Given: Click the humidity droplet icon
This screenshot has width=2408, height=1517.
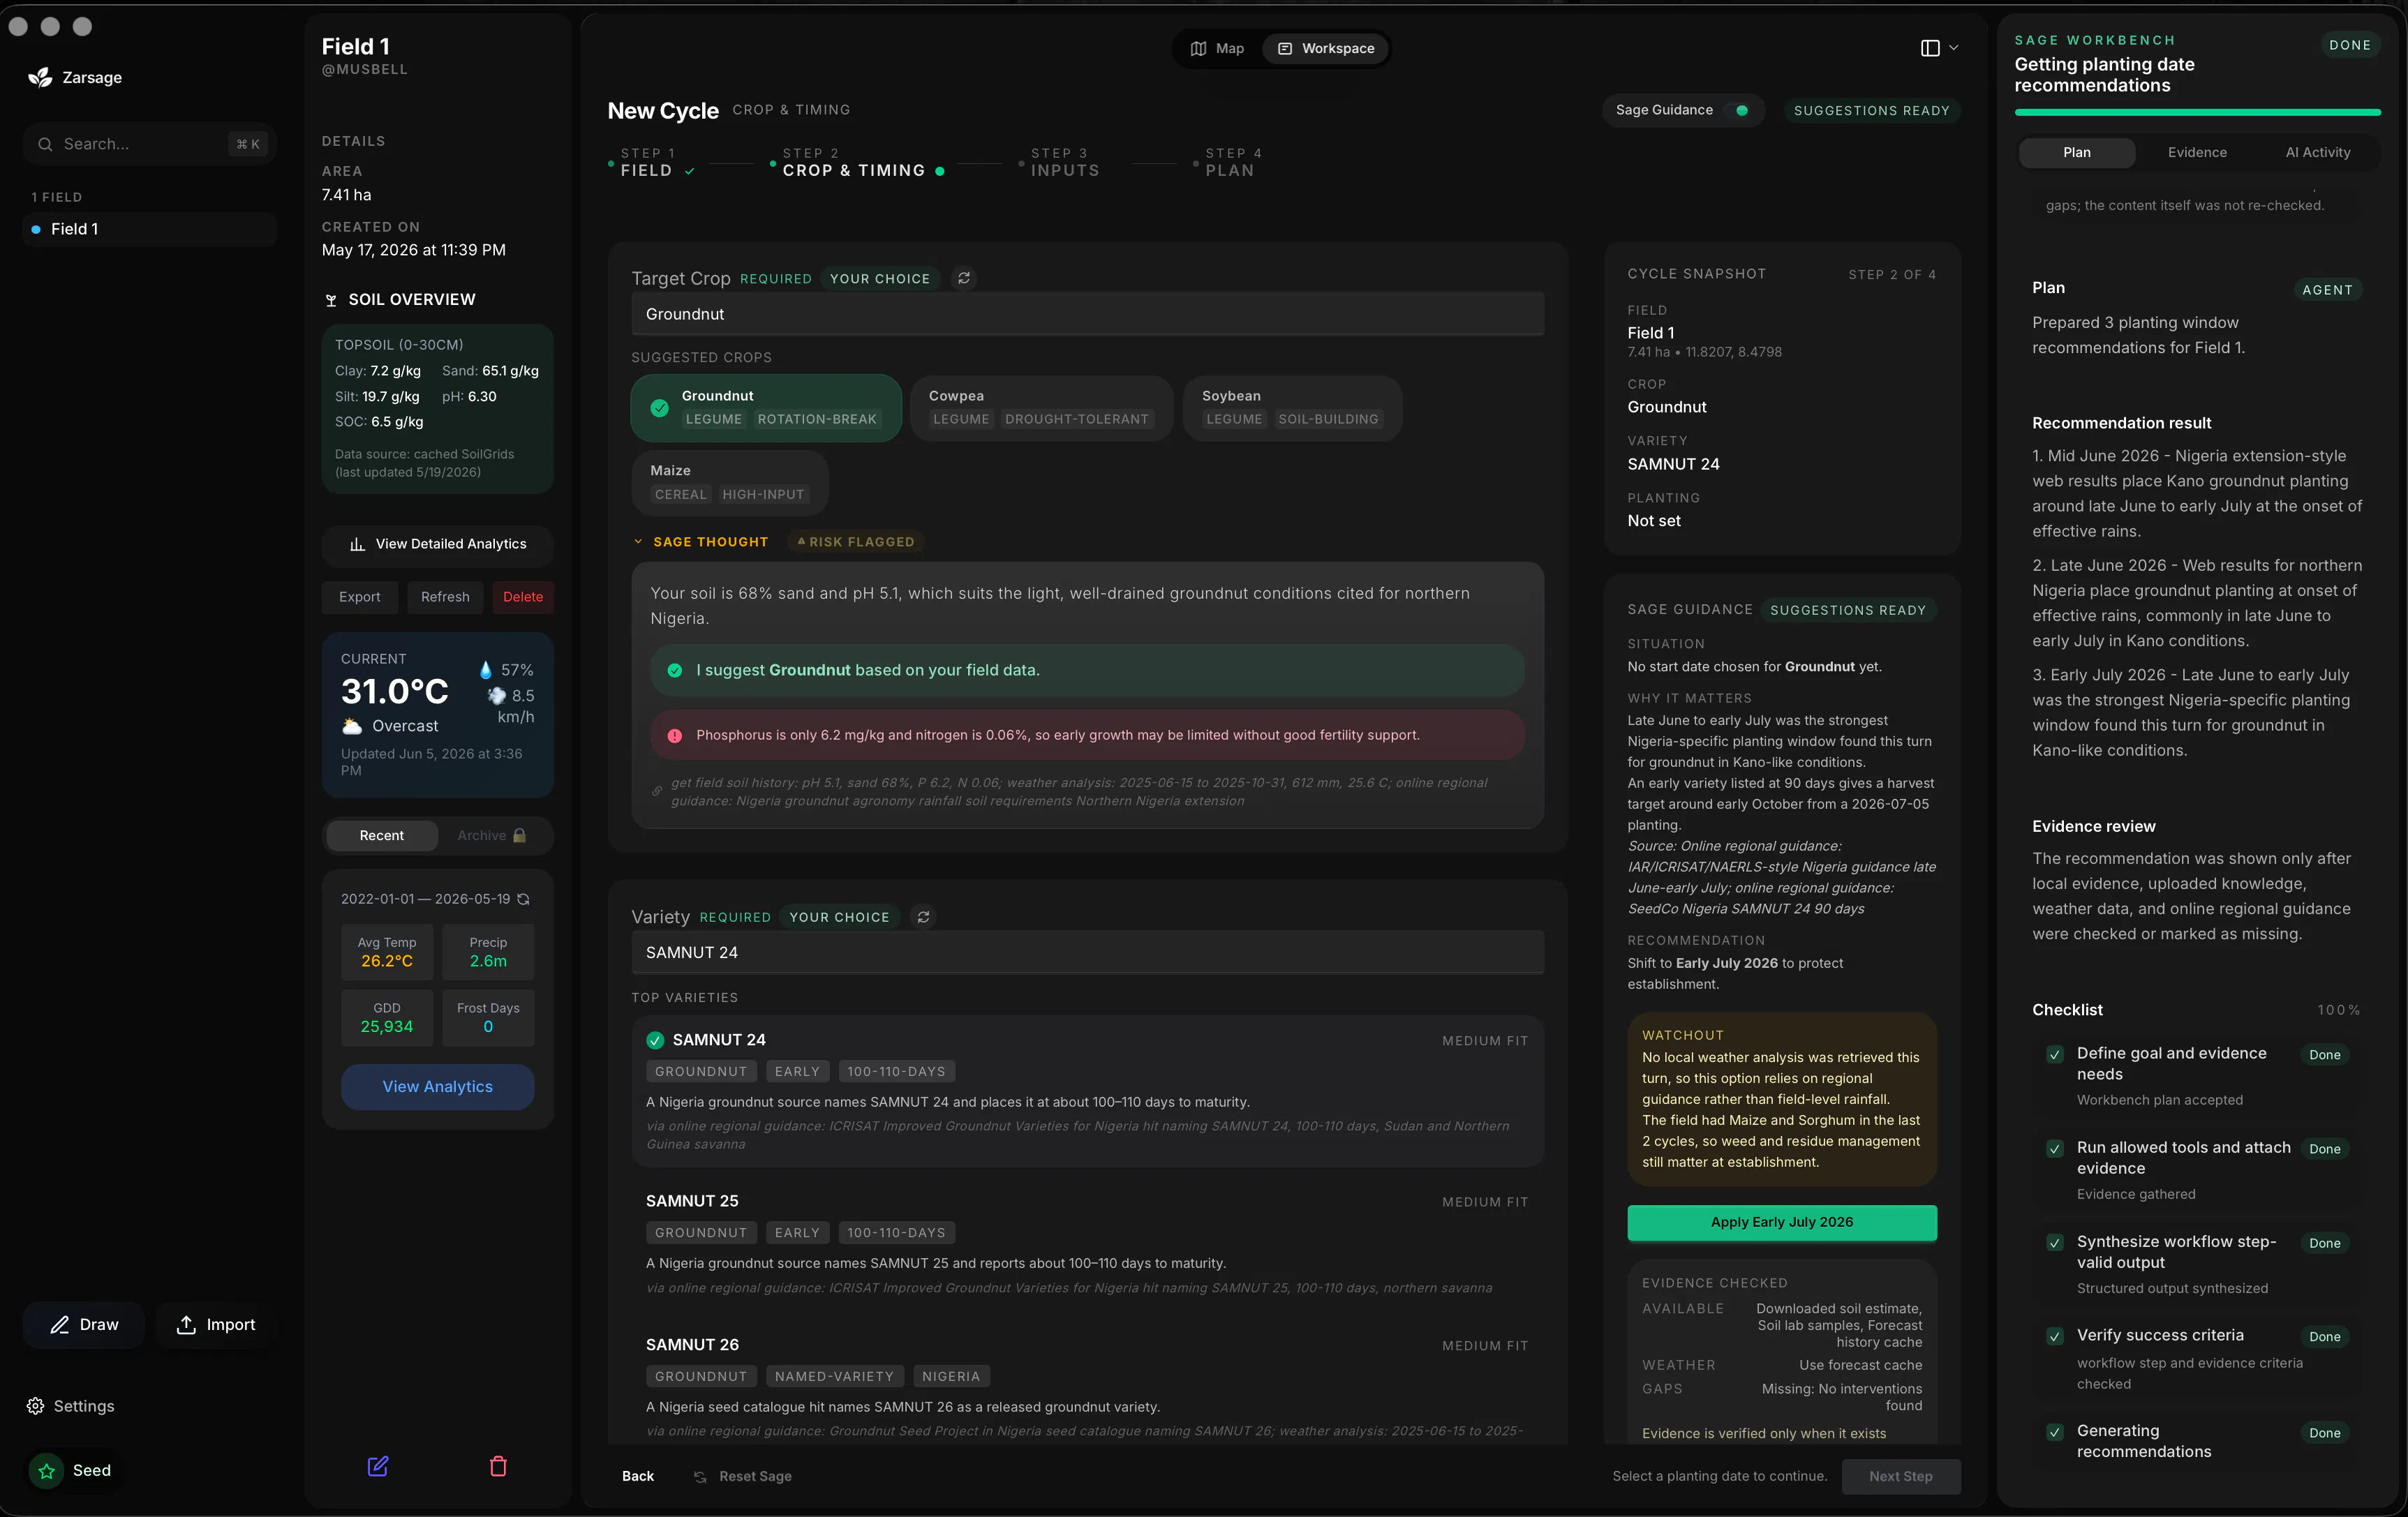Looking at the screenshot, I should (x=486, y=670).
